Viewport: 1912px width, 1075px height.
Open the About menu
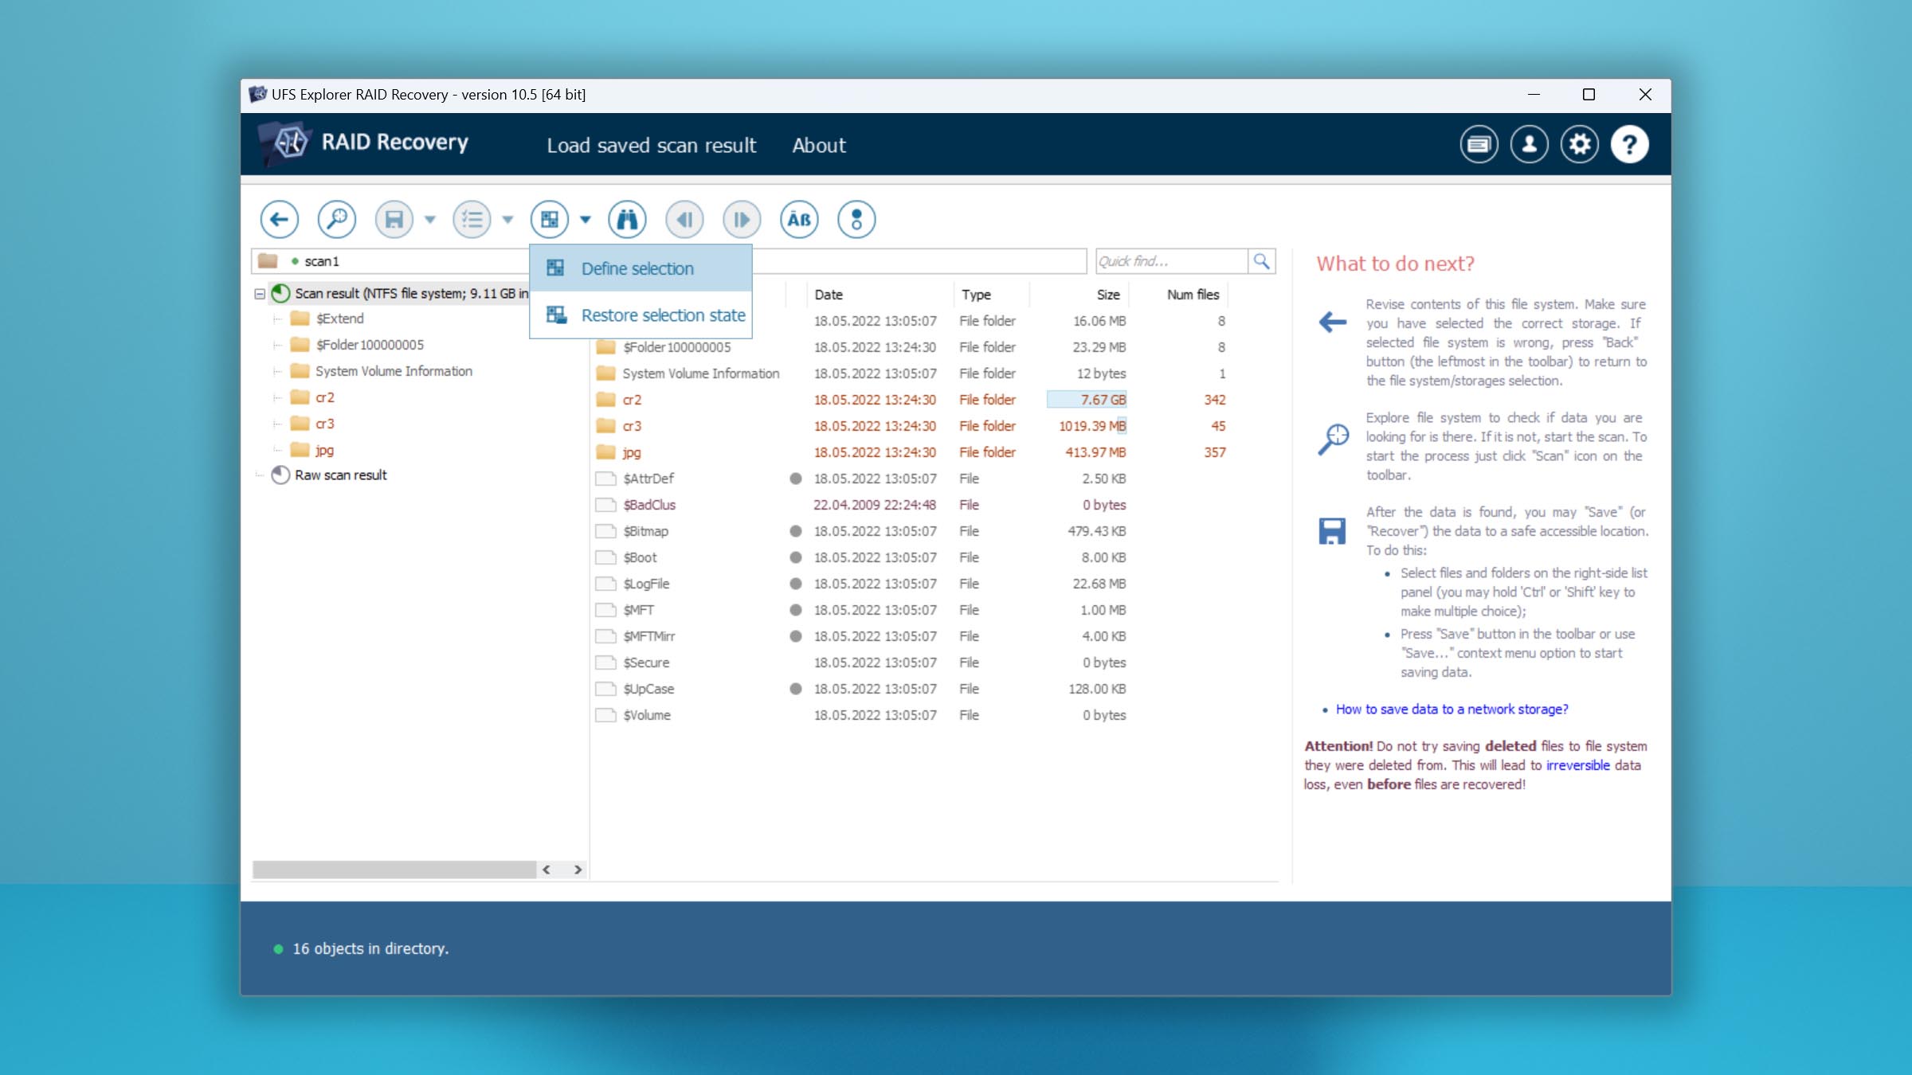(x=818, y=145)
